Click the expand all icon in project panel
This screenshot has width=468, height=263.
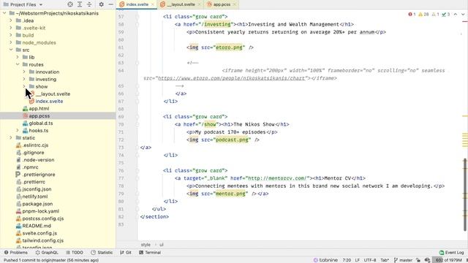pos(80,4)
